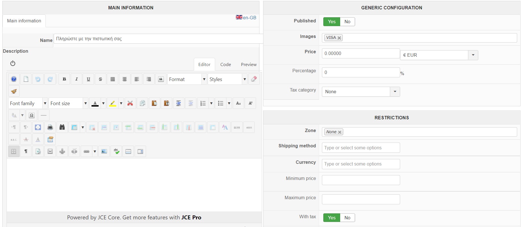Insert an image using the picture icon
The height and width of the screenshot is (227, 522).
[x=104, y=151]
